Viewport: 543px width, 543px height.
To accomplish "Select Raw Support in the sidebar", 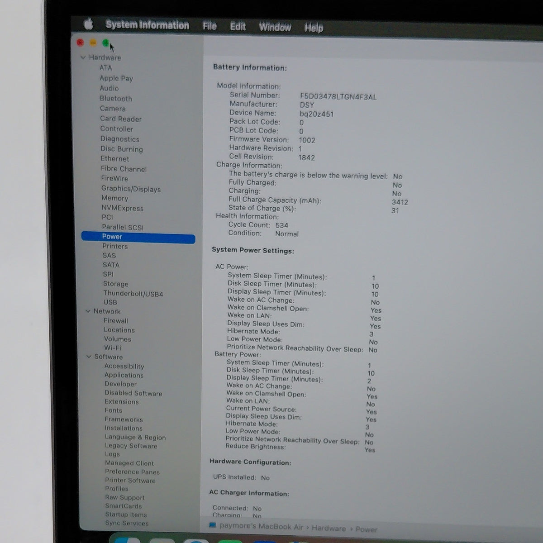I will click(x=125, y=497).
